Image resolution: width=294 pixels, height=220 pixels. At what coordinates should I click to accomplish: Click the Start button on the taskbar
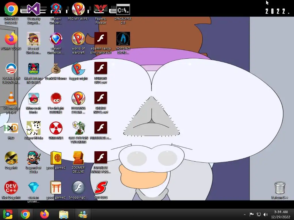8,214
